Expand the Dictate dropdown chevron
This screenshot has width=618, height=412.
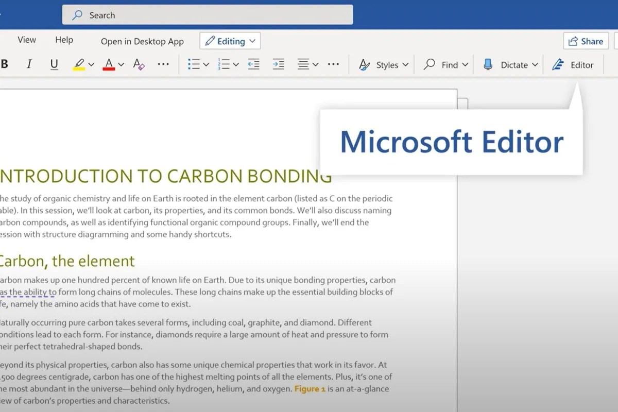click(x=535, y=65)
